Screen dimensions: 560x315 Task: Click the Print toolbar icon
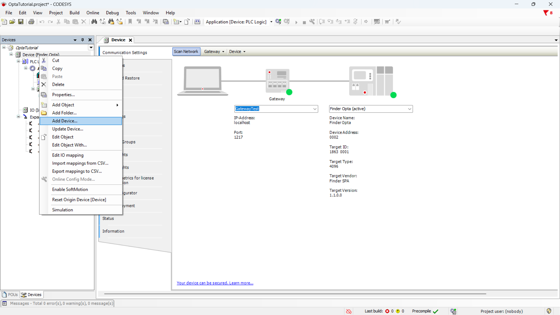point(31,22)
